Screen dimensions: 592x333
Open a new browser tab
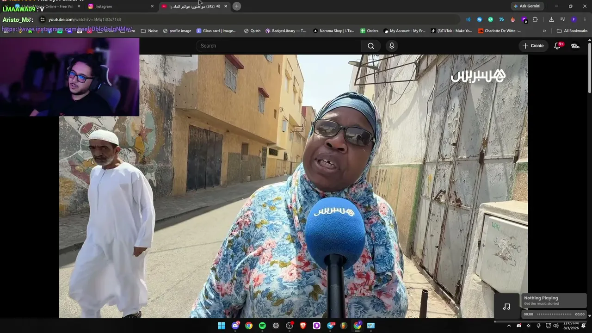coord(236,6)
